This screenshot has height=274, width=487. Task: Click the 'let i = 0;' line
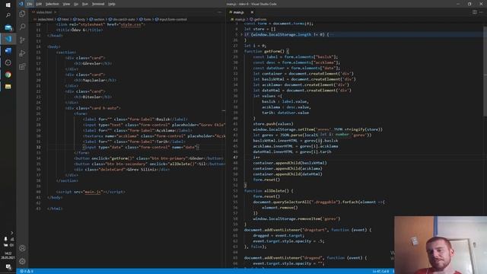click(x=255, y=46)
